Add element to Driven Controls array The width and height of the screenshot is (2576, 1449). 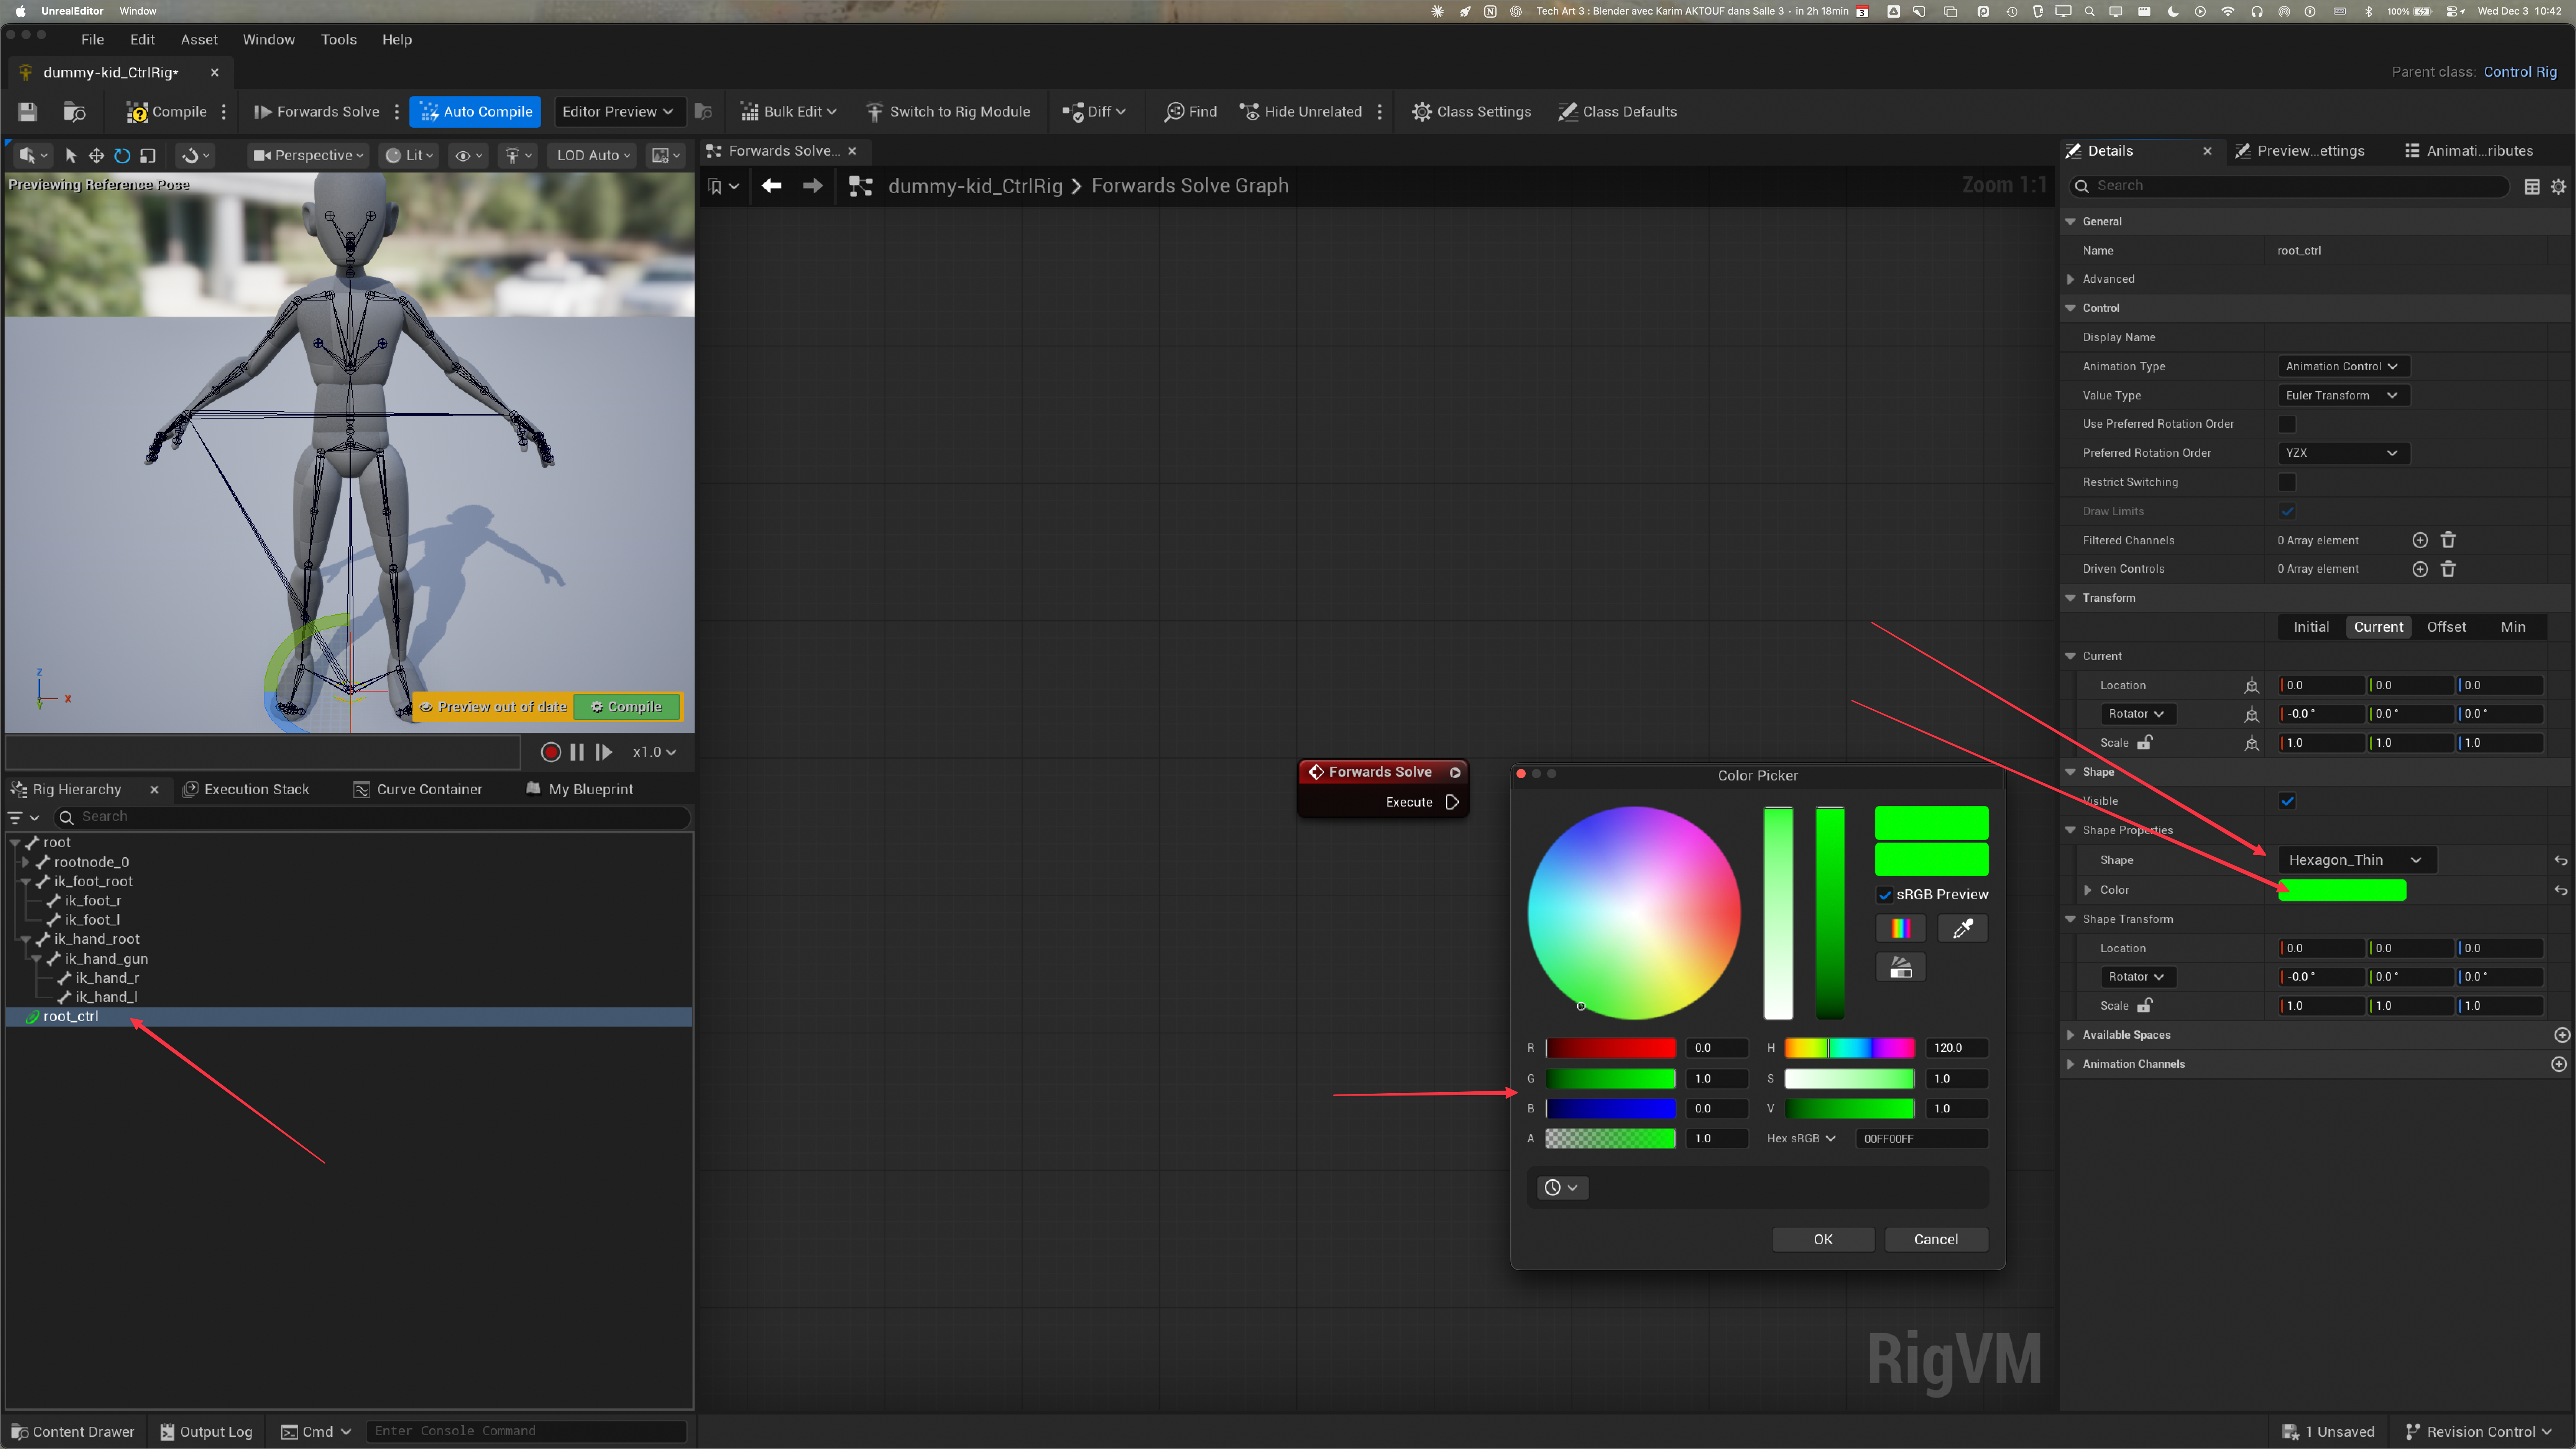click(2420, 569)
